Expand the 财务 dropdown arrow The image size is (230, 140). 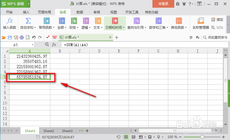(x=78, y=28)
